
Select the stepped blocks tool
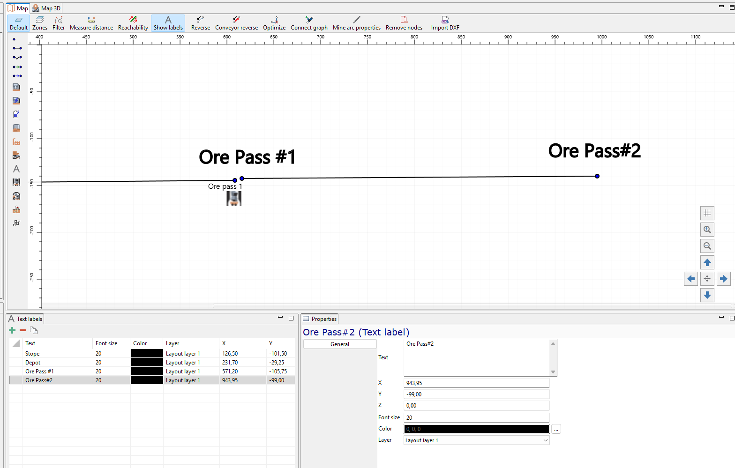[16, 223]
